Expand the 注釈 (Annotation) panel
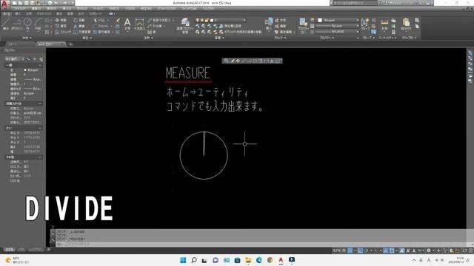474x266 pixels. pyautogui.click(x=148, y=38)
